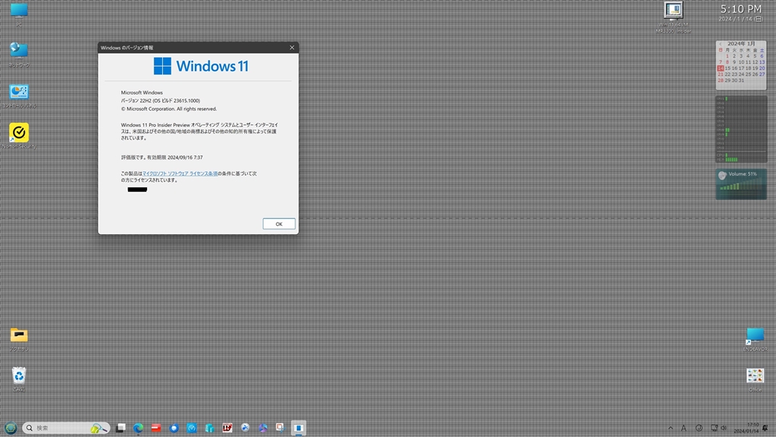Click the version 22H2 build 23615.1000 text
776x437 pixels.
[x=161, y=101]
